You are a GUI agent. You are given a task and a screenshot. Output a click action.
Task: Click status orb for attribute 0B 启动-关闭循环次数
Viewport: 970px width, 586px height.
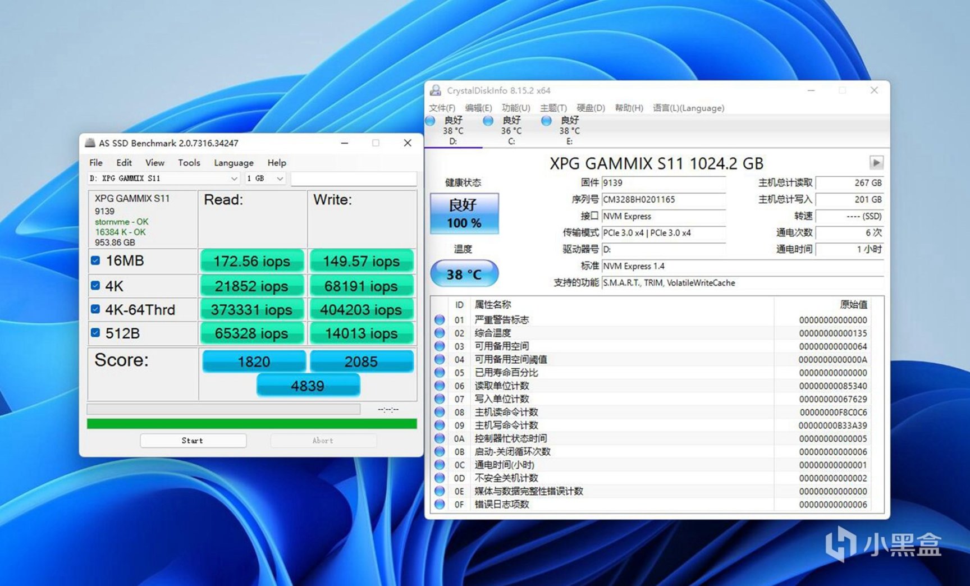(x=440, y=452)
